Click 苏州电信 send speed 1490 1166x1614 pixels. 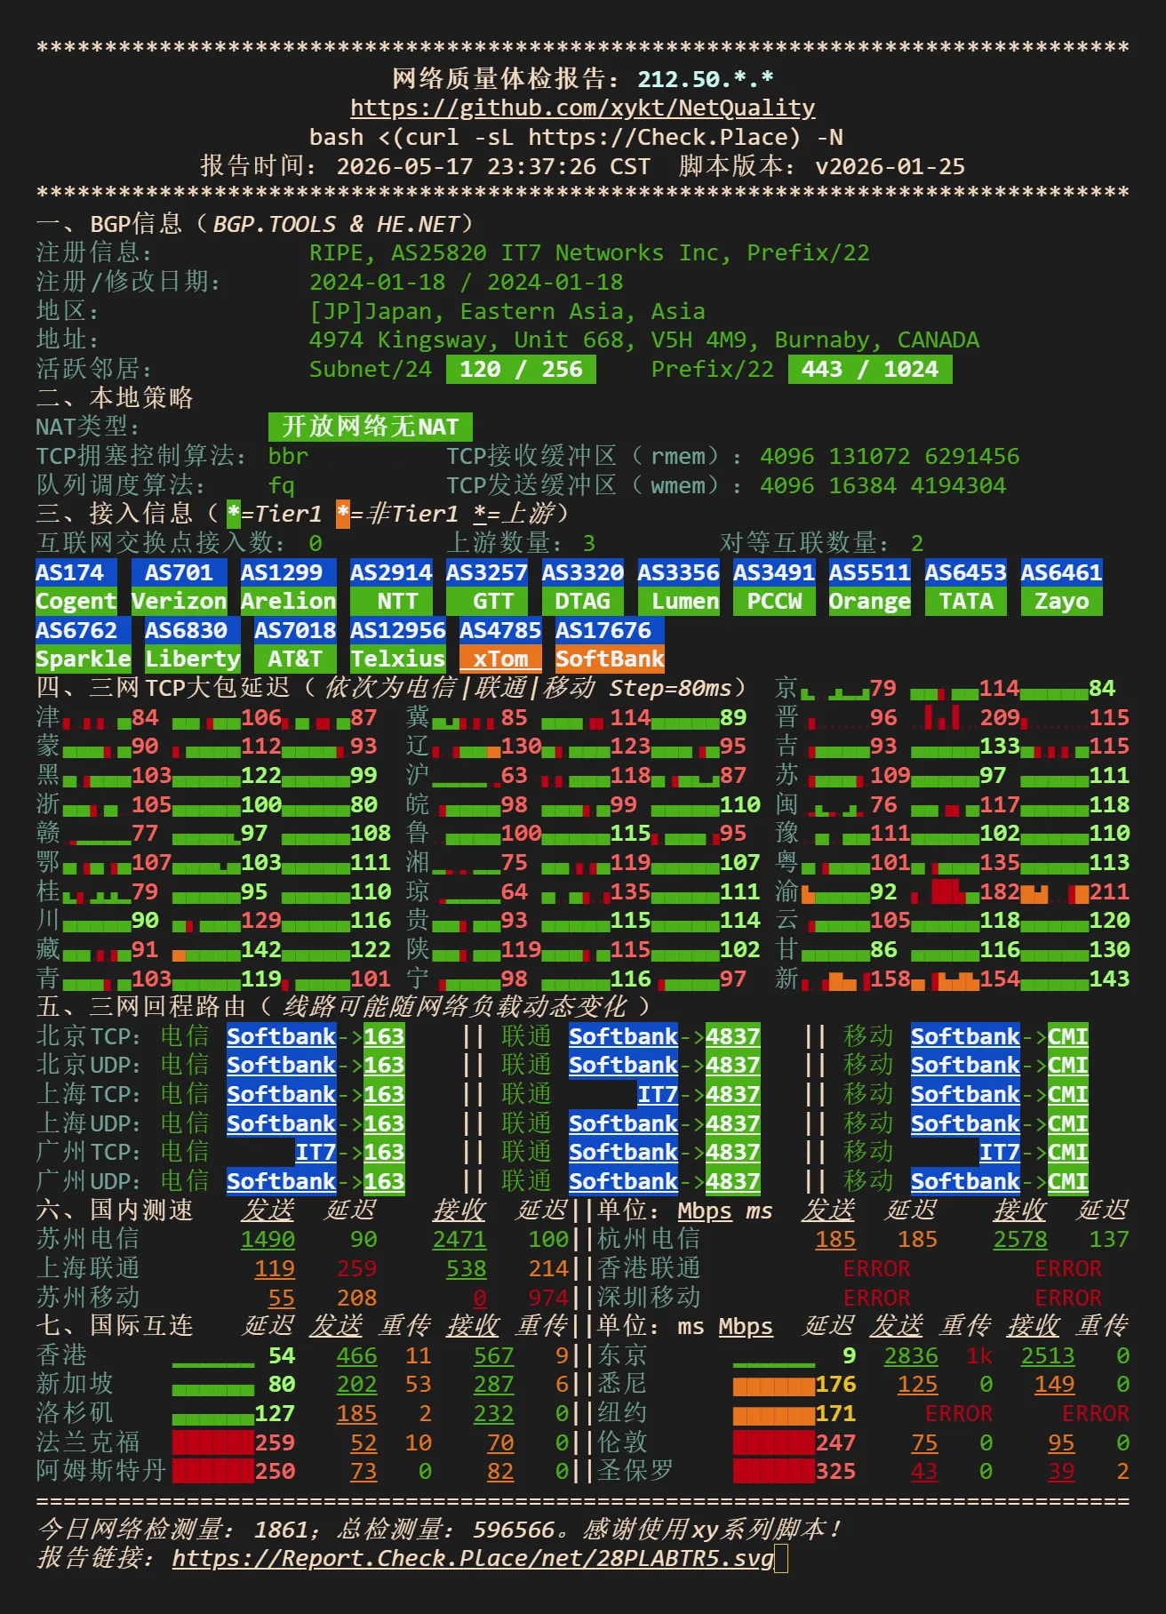(268, 1239)
